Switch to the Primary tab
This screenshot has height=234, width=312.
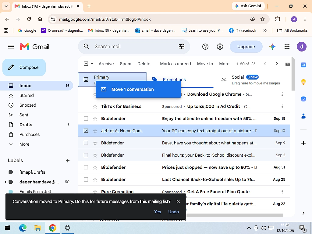tap(112, 80)
